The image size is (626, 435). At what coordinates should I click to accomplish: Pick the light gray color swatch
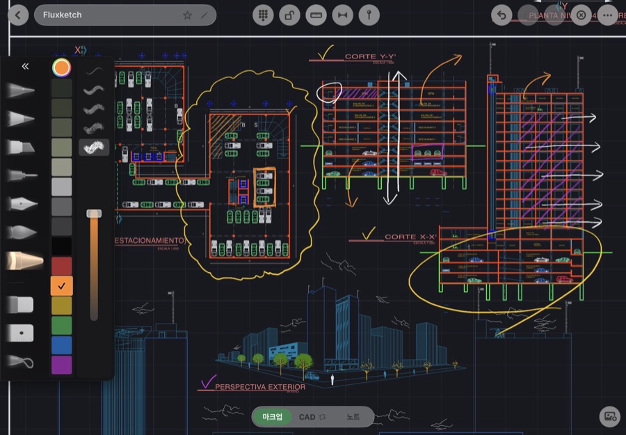click(x=61, y=187)
